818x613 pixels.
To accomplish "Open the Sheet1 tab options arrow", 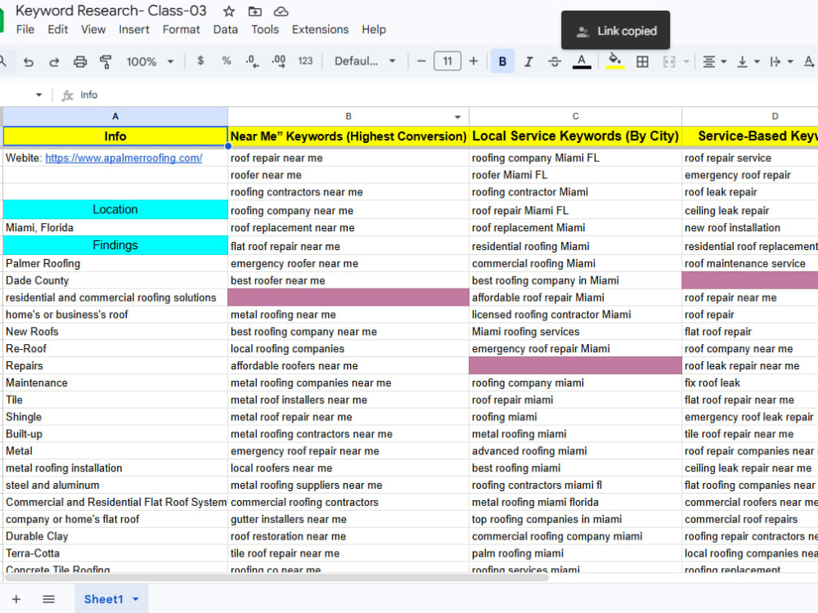I will coord(136,599).
